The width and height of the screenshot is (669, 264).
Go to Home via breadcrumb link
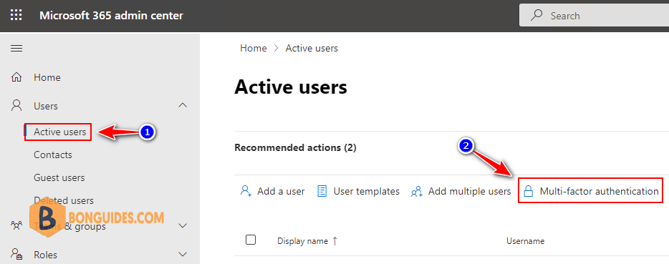[x=254, y=49]
